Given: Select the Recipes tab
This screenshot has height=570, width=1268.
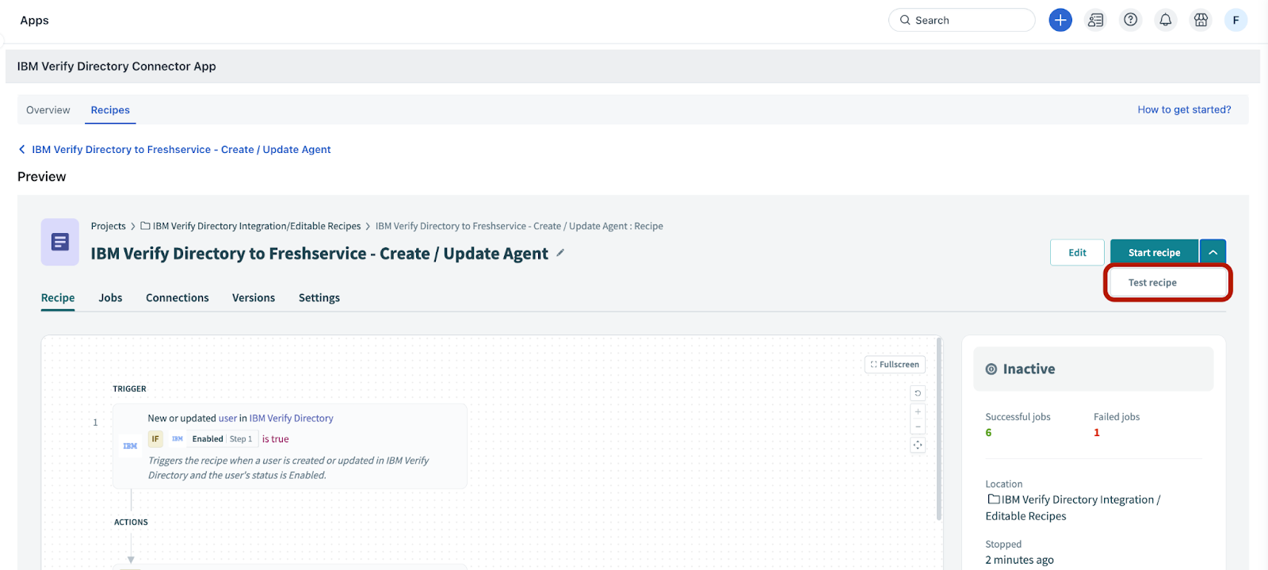Looking at the screenshot, I should 110,110.
